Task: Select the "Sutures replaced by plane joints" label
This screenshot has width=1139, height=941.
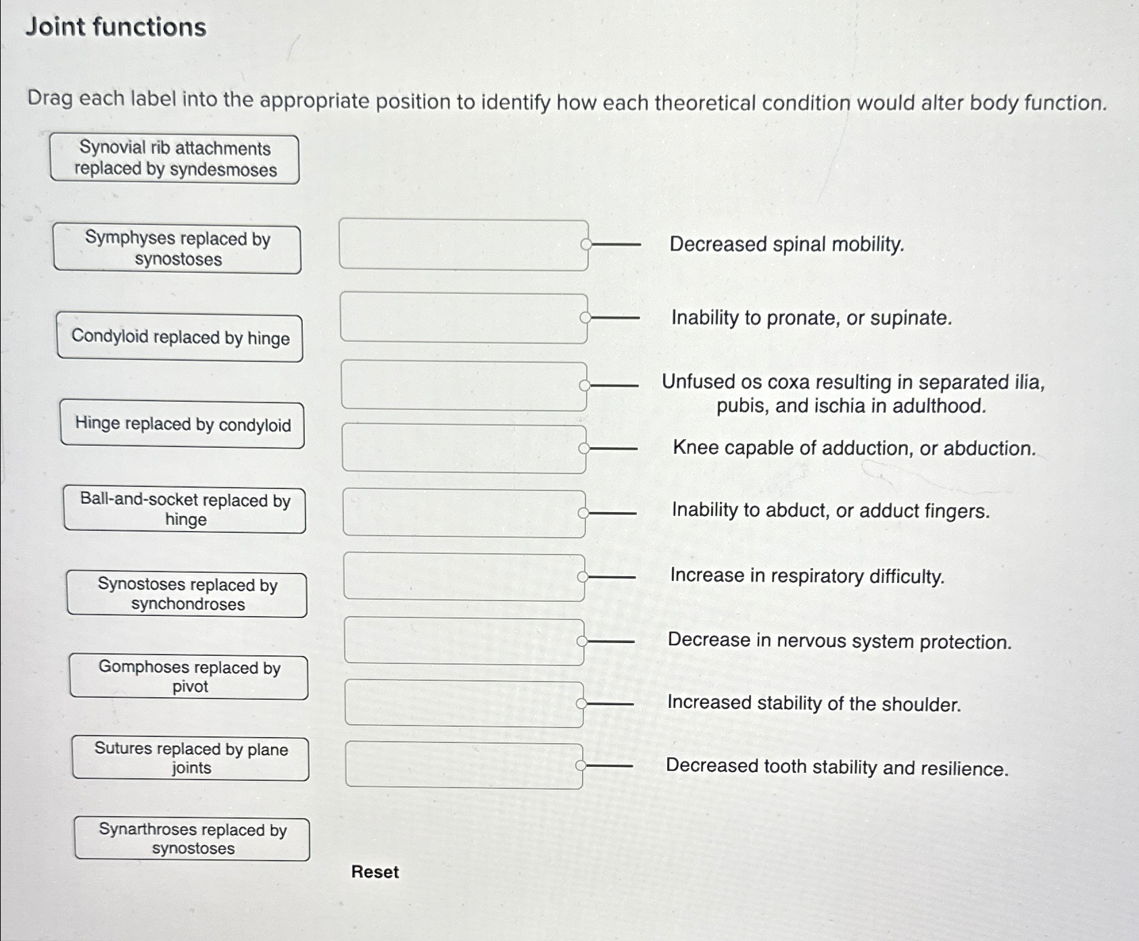Action: tap(191, 758)
